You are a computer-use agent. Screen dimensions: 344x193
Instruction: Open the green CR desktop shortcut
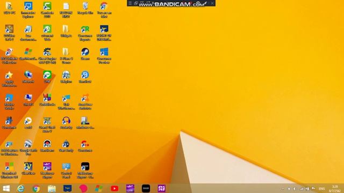point(85,29)
